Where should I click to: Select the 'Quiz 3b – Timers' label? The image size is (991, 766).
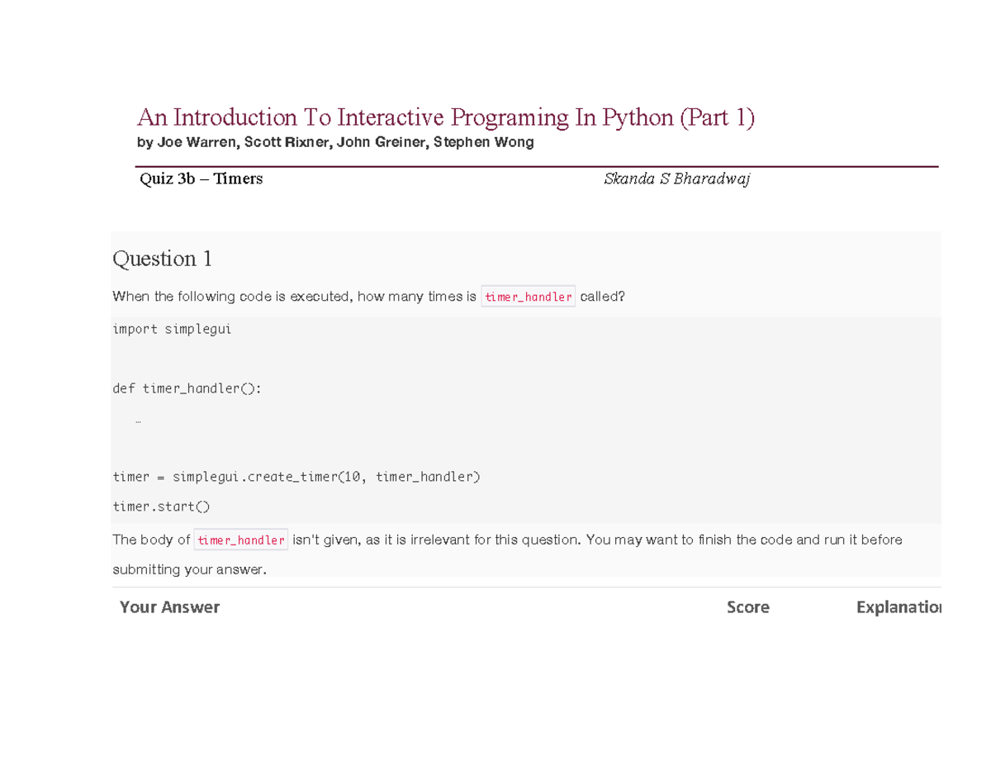[x=201, y=178]
